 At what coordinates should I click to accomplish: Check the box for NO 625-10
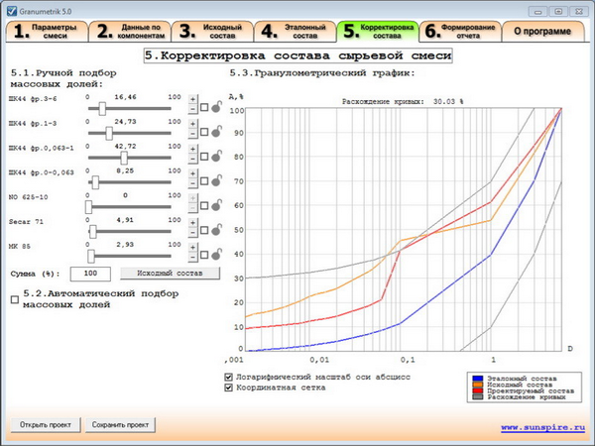(204, 205)
